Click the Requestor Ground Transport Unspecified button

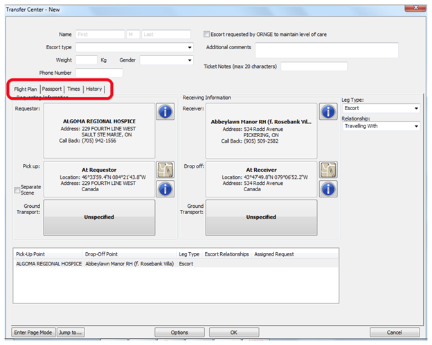point(99,218)
